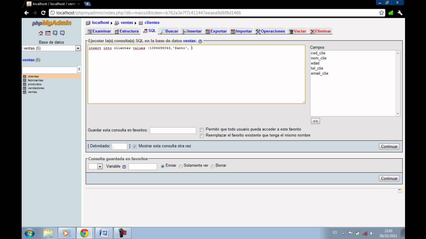Focus the 'Guardar esta consulta en favoritos' field

point(173,130)
